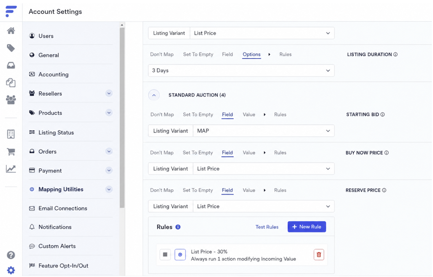This screenshot has width=433, height=277.
Task: Open the MAP field dropdown for Starting Bid
Action: click(264, 131)
